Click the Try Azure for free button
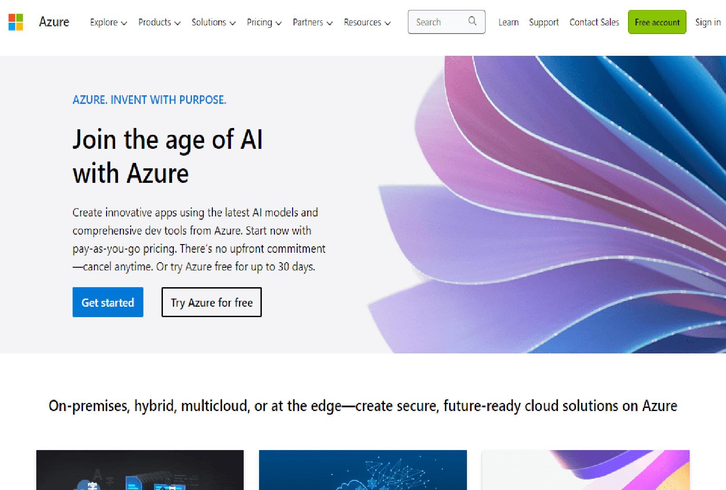Image resolution: width=726 pixels, height=490 pixels. tap(211, 302)
